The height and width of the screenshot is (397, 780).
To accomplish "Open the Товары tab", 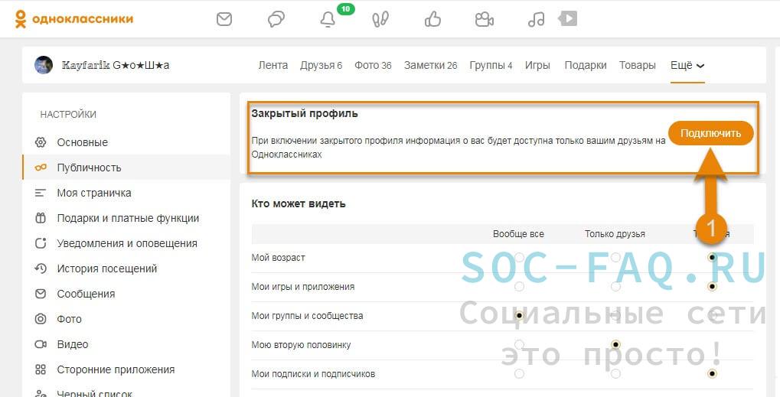I will coord(637,65).
